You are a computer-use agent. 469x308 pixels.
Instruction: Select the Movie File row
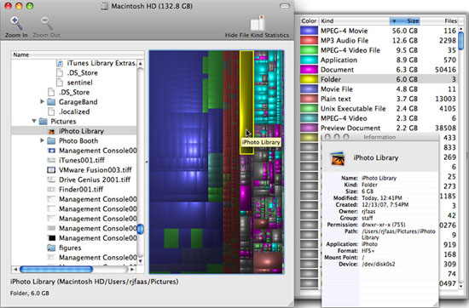(x=379, y=89)
